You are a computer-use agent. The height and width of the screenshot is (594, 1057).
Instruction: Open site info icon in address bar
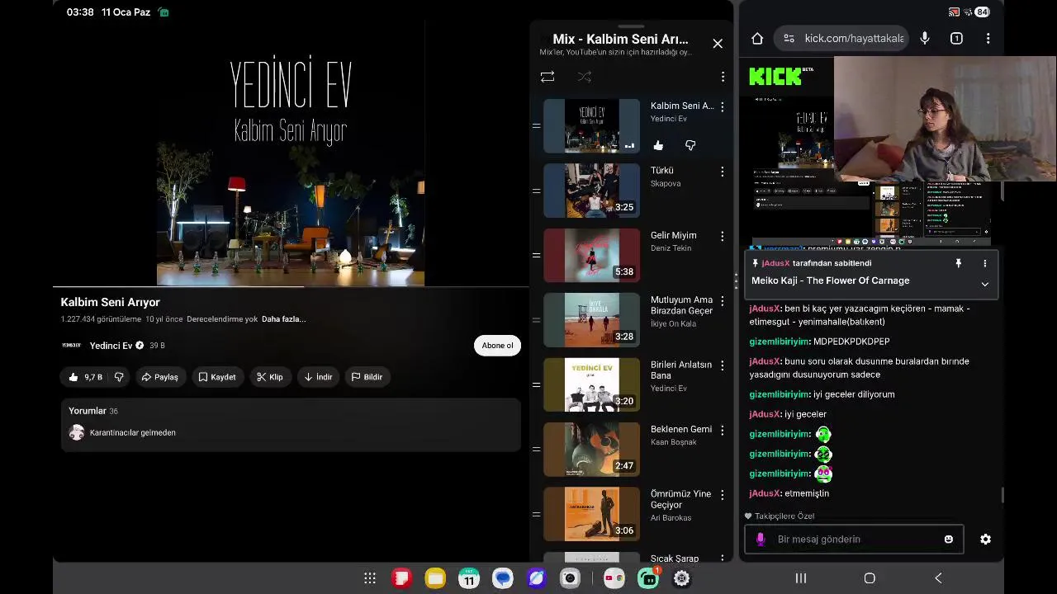click(x=789, y=38)
